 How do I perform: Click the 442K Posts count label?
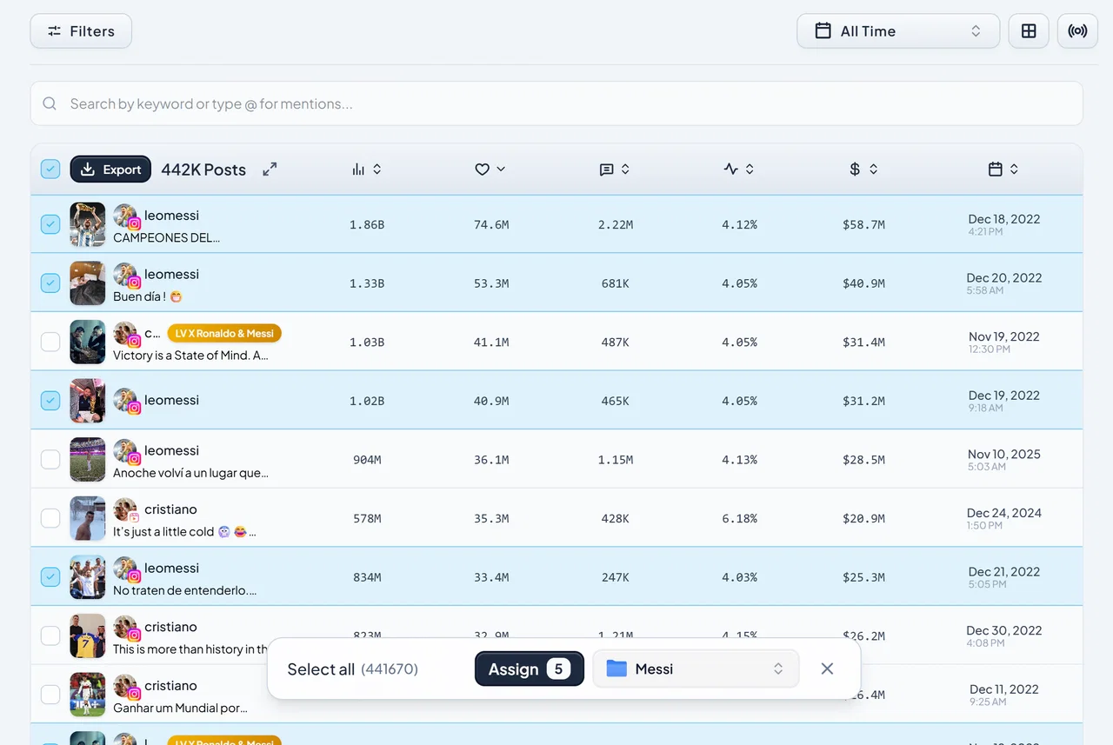(x=203, y=170)
